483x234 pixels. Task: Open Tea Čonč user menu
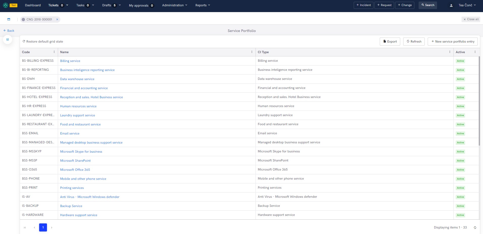(467, 5)
